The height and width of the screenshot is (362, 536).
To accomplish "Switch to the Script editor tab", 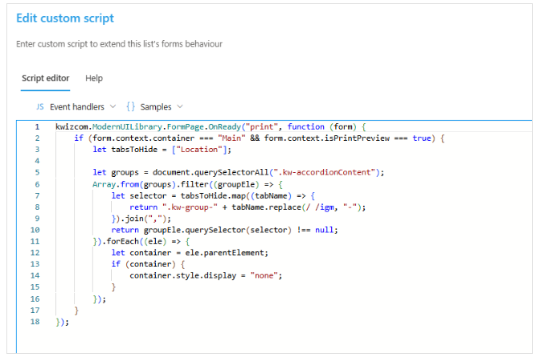I will [46, 78].
